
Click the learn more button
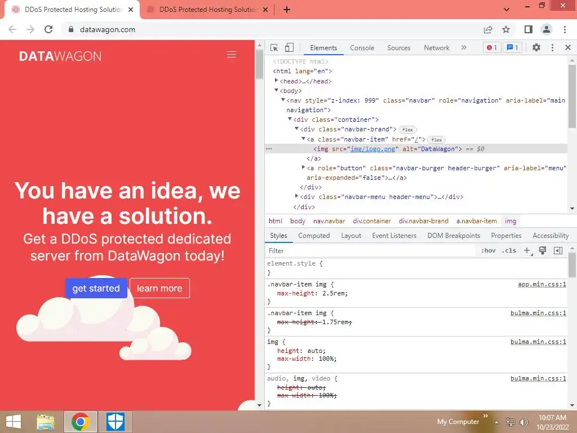point(159,288)
